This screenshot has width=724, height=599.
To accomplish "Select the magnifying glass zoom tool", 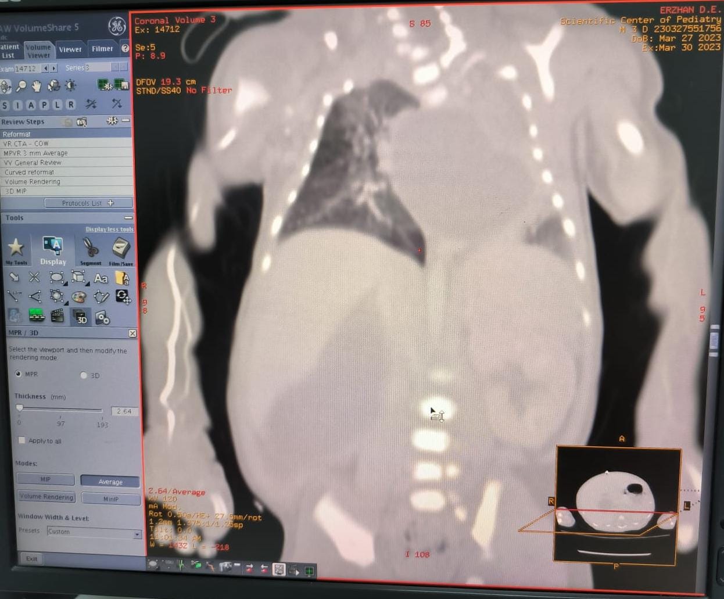I will point(21,87).
